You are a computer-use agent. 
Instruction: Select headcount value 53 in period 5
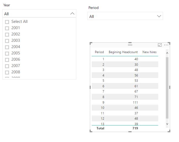click(136, 81)
